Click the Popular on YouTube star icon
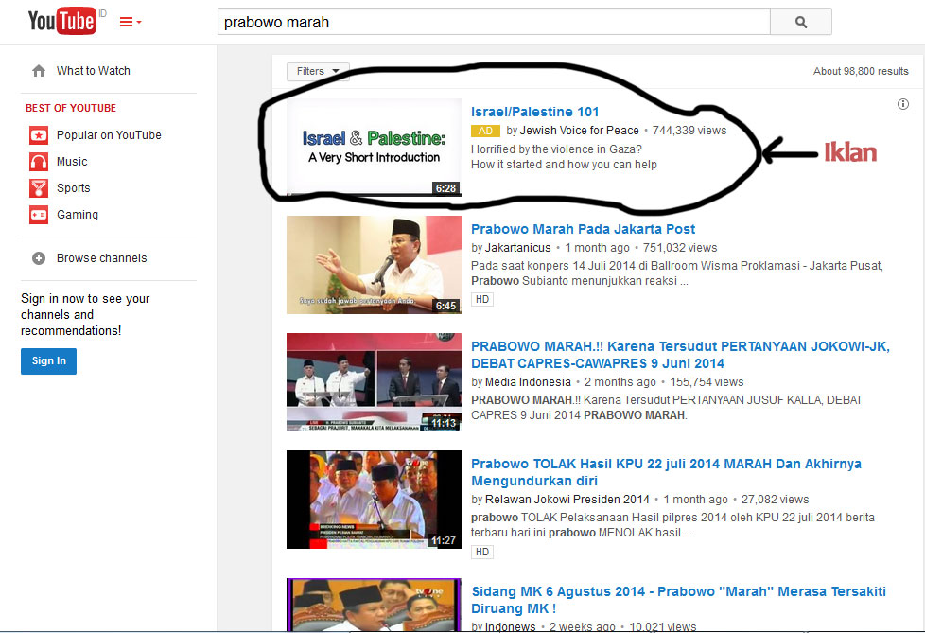Viewport: 925px width, 633px height. point(39,135)
